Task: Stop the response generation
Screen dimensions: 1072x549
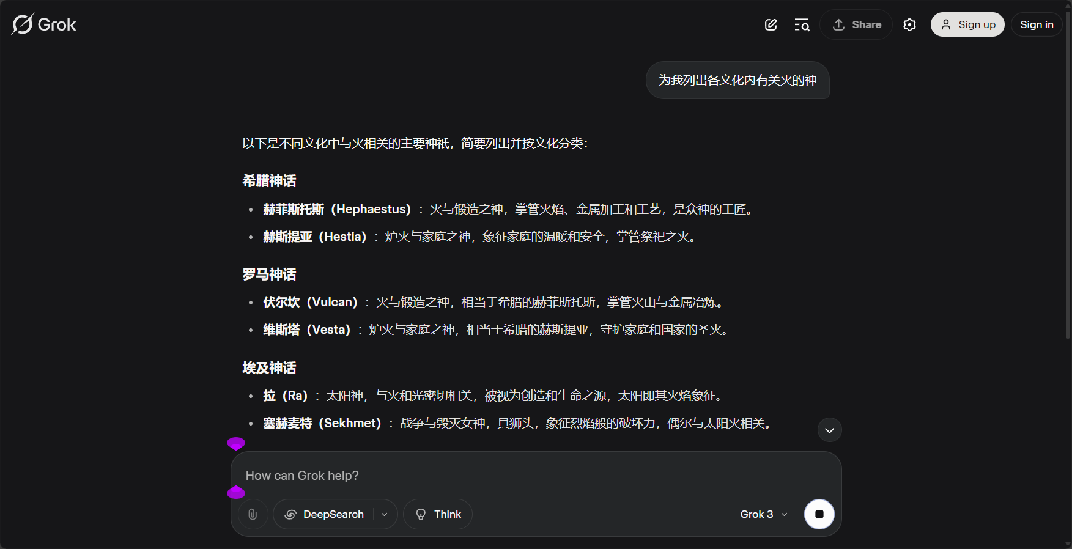Action: click(819, 514)
